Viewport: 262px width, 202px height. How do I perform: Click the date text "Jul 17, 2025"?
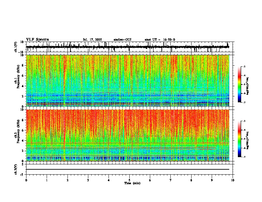click(x=92, y=40)
